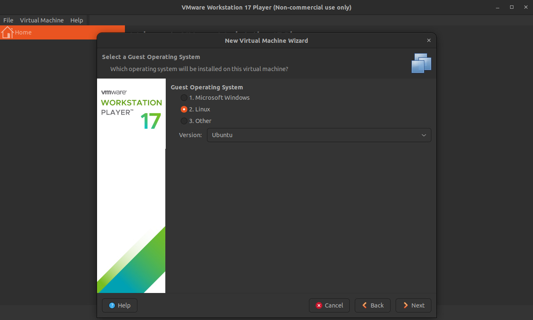Minimize the VMware Player window
The image size is (533, 320).
[498, 7]
